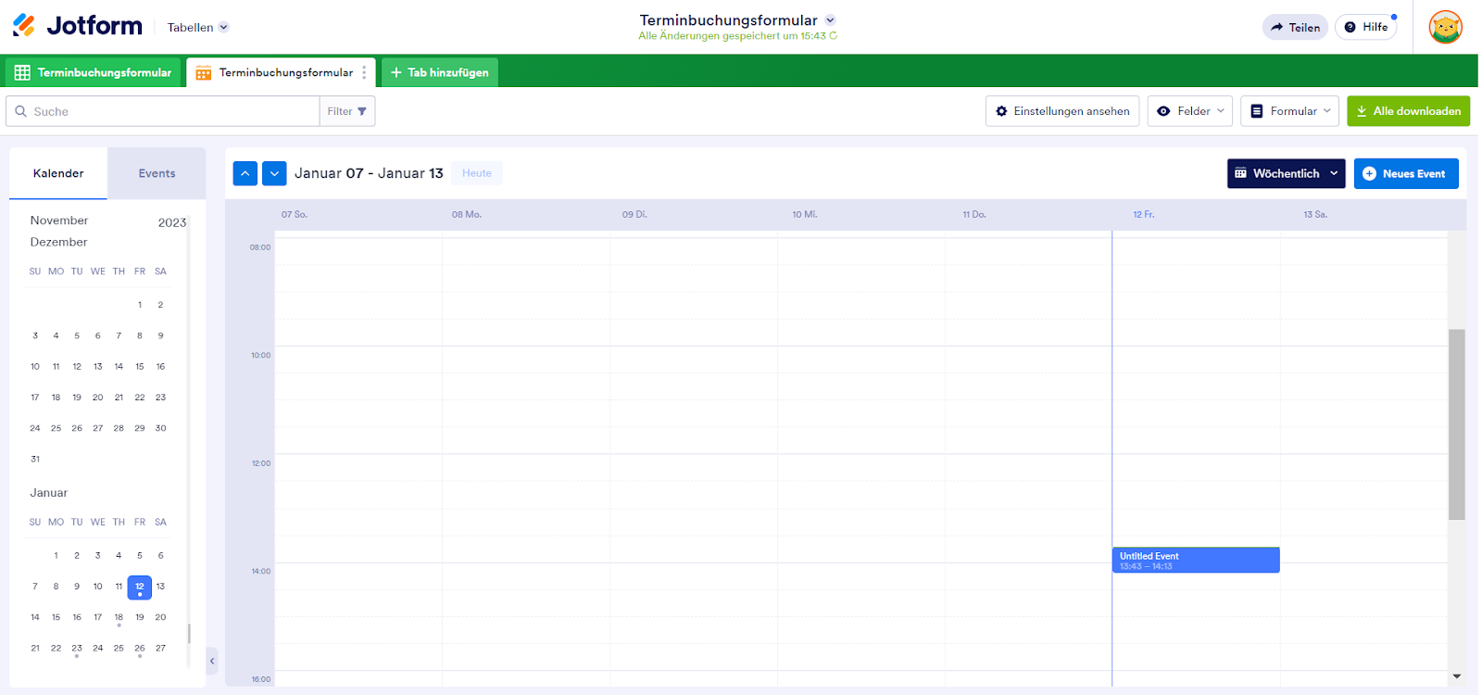Click the 2023 year label
Viewport: 1482px width, 695px height.
172,222
